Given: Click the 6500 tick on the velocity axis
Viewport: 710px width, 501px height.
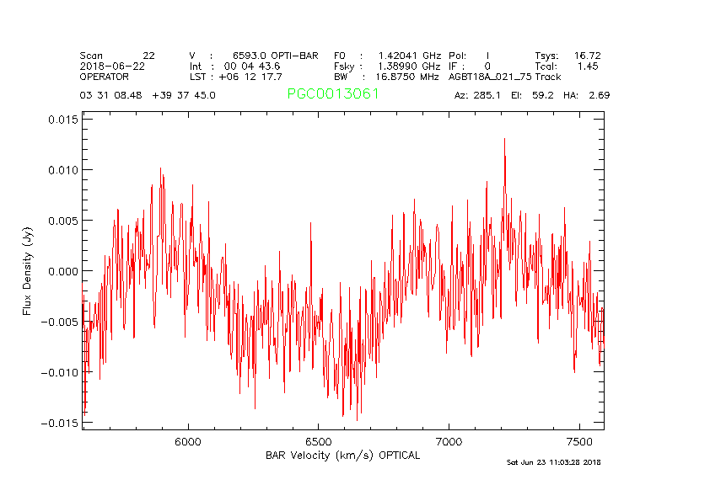Looking at the screenshot, I should [318, 441].
